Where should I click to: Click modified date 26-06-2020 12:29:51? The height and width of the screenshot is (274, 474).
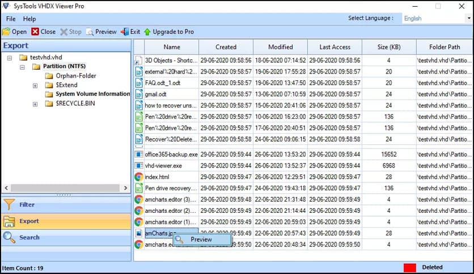pos(280,177)
